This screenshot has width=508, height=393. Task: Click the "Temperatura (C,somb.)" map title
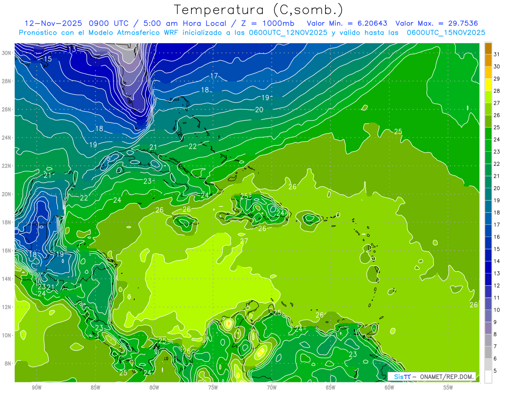(x=259, y=10)
